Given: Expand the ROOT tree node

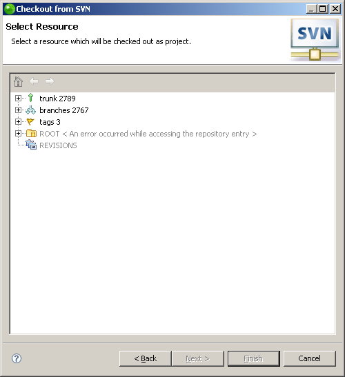Looking at the screenshot, I should pos(18,133).
